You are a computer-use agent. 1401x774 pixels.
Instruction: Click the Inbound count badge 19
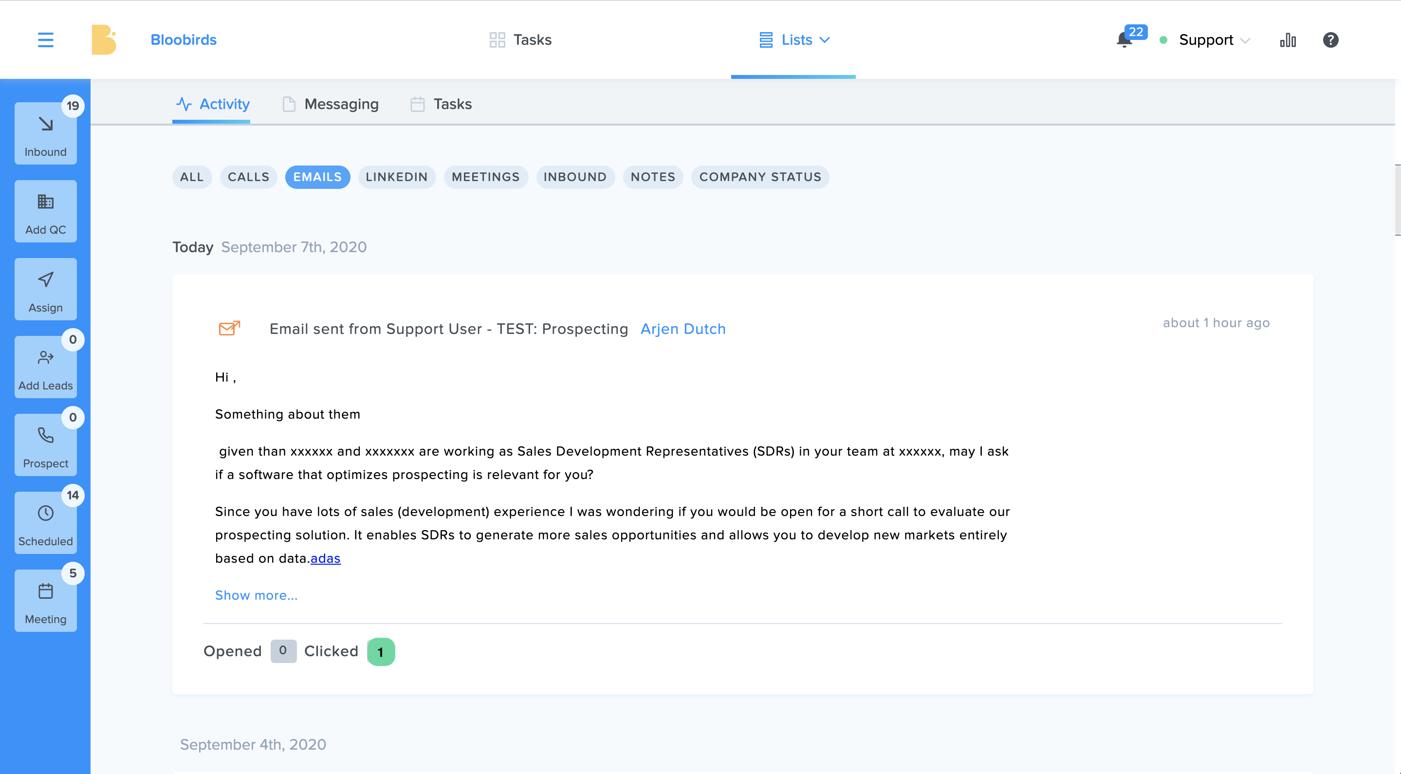point(73,106)
